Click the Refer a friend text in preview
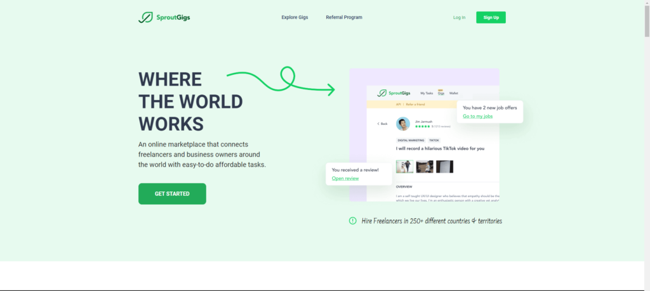Screen dimensions: 650x291 416,105
